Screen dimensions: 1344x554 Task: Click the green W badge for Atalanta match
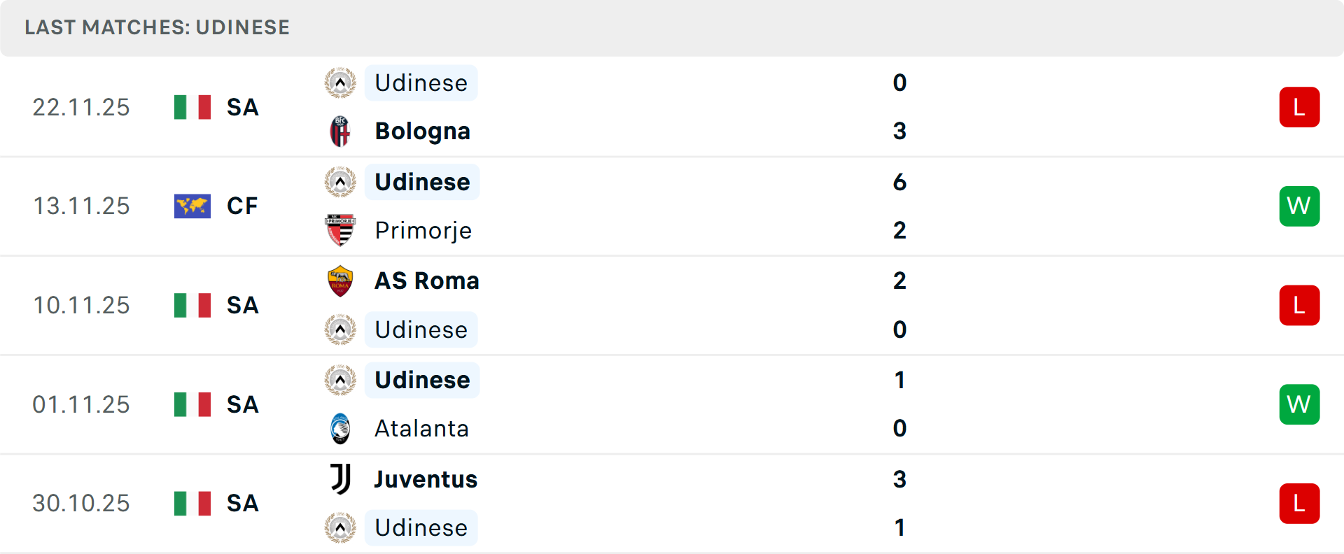tap(1299, 404)
